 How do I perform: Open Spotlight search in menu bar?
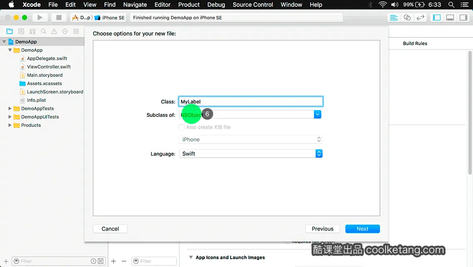(x=451, y=5)
